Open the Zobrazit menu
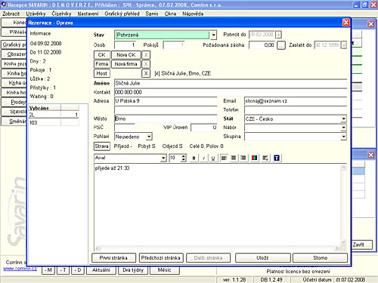This screenshot has width=378, height=283. coord(11,14)
